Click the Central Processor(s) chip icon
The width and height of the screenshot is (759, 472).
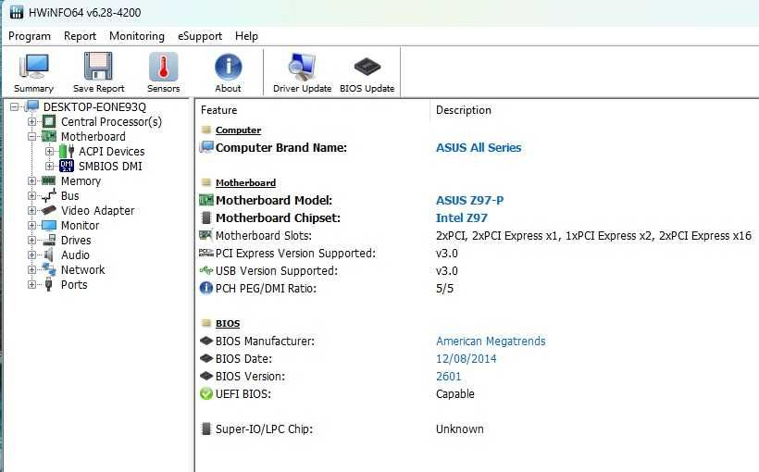click(x=49, y=121)
